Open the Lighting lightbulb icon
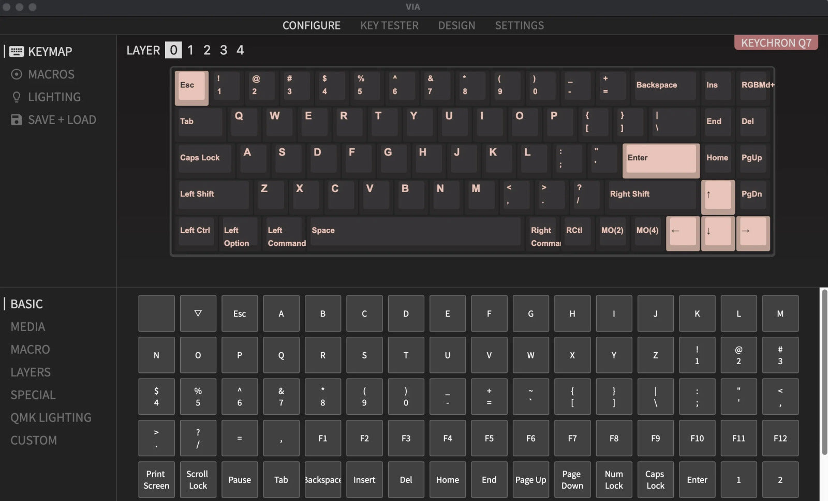 click(17, 97)
